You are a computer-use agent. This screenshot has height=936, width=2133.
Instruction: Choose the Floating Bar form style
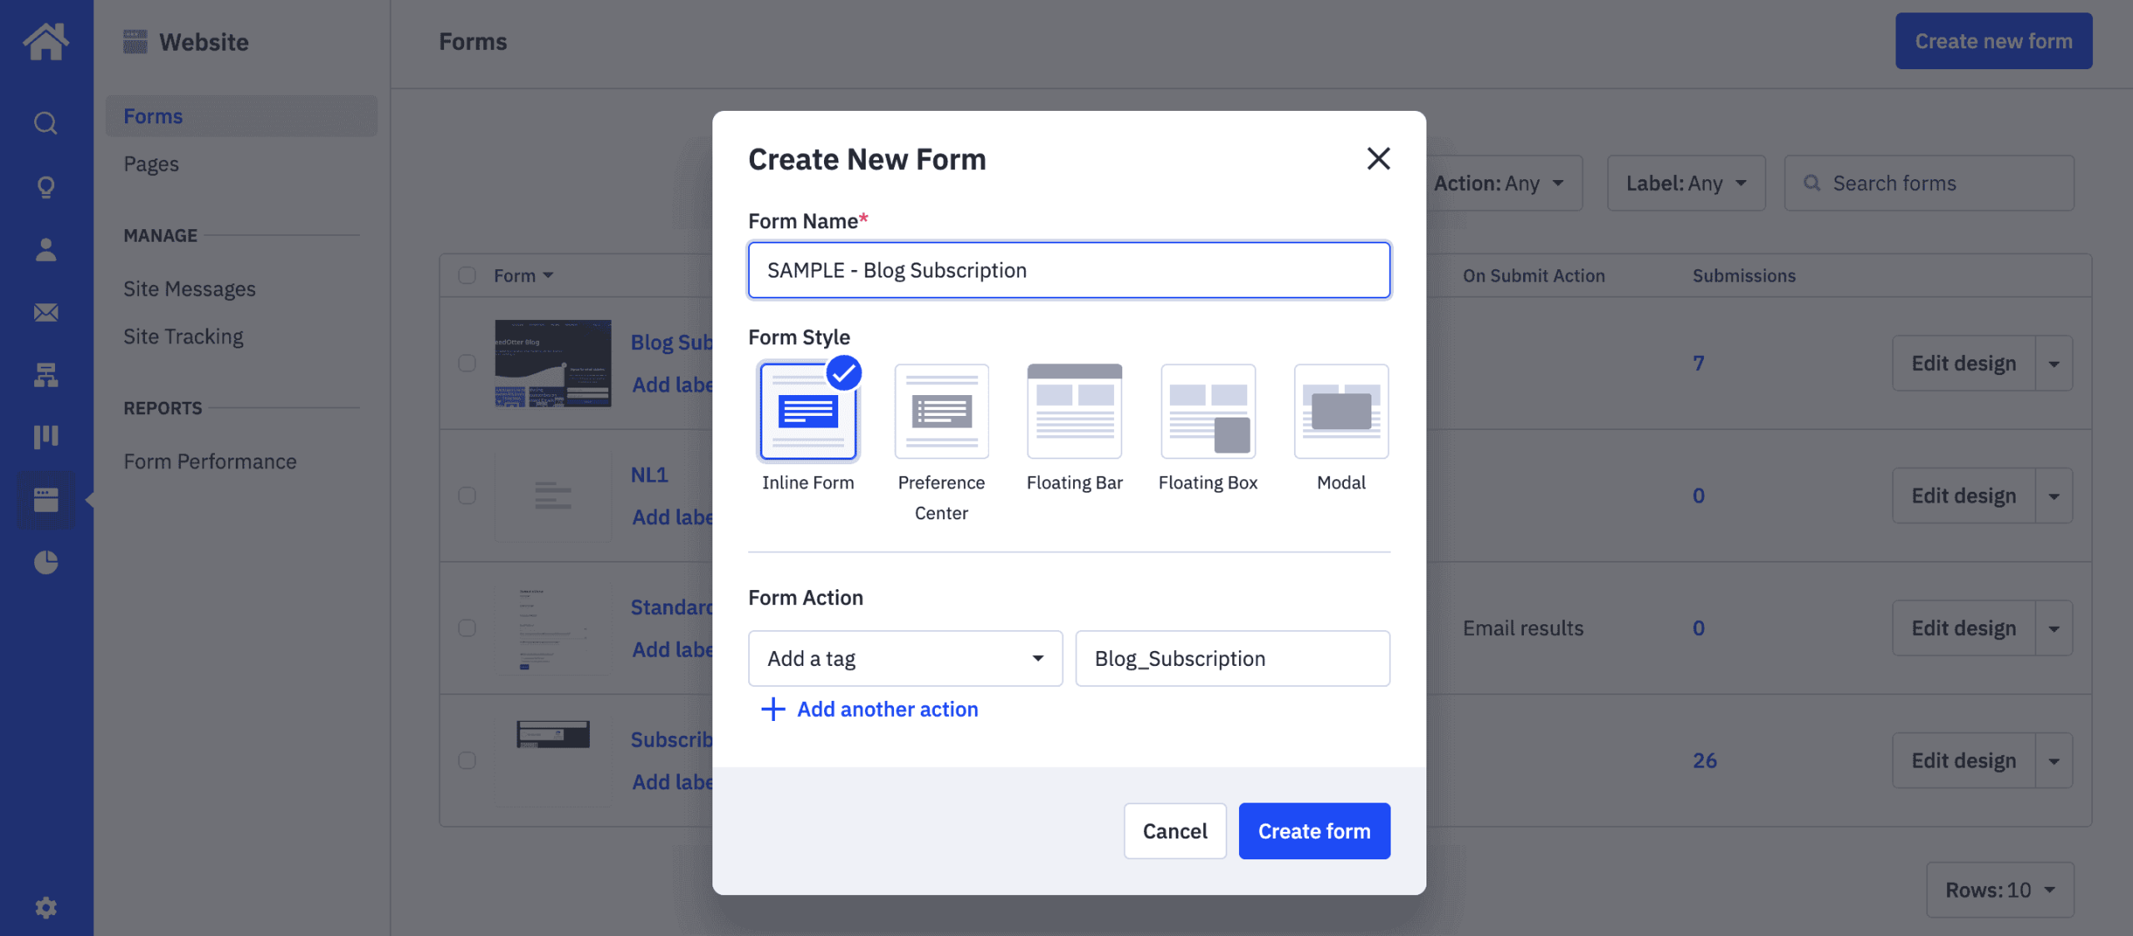click(1074, 411)
